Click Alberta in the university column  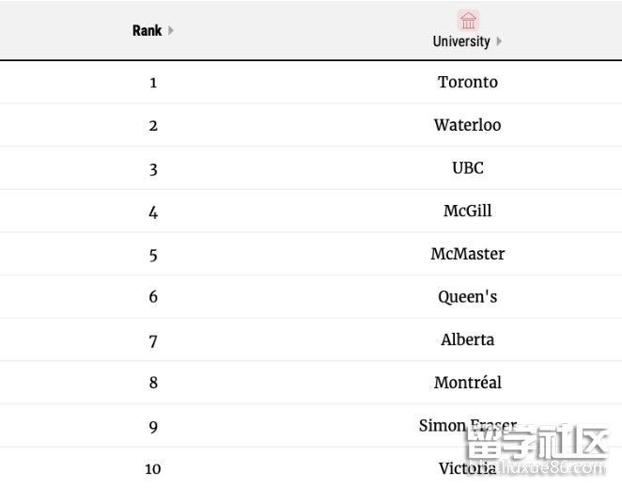point(468,339)
